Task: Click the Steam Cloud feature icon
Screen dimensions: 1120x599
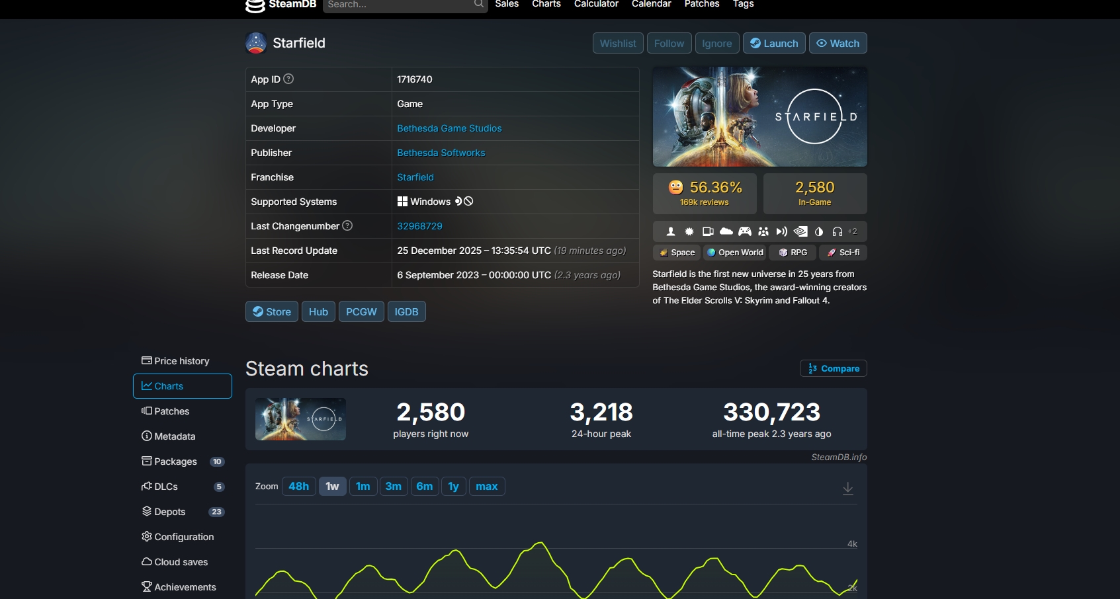Action: [726, 231]
